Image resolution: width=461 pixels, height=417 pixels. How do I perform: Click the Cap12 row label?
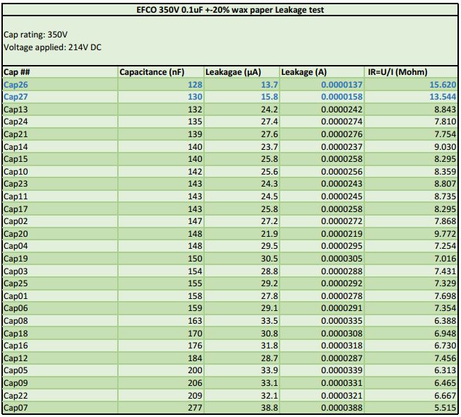click(16, 358)
